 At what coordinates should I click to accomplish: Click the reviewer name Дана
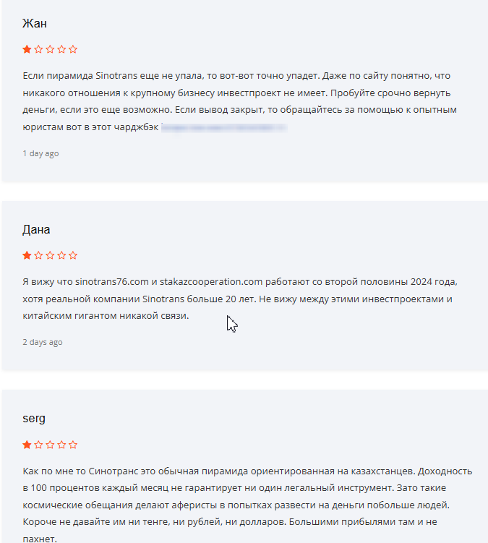pos(36,230)
